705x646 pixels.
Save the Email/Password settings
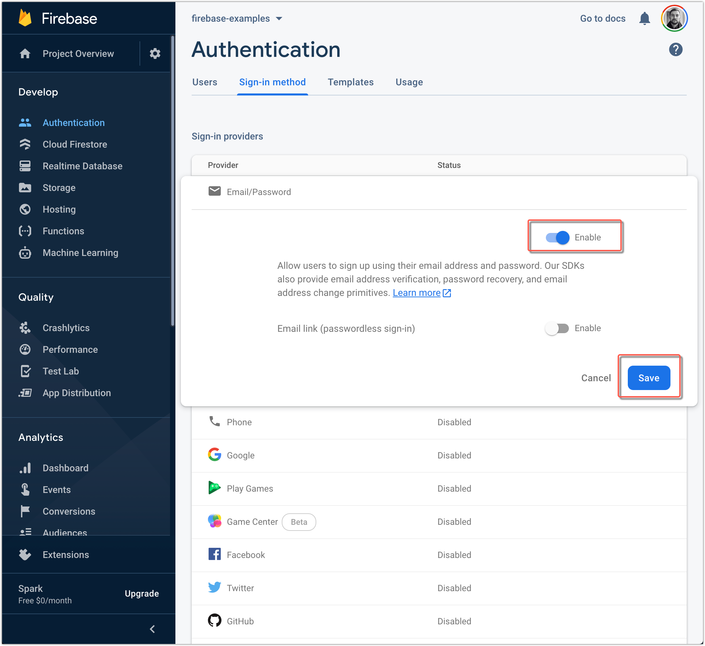click(x=649, y=378)
